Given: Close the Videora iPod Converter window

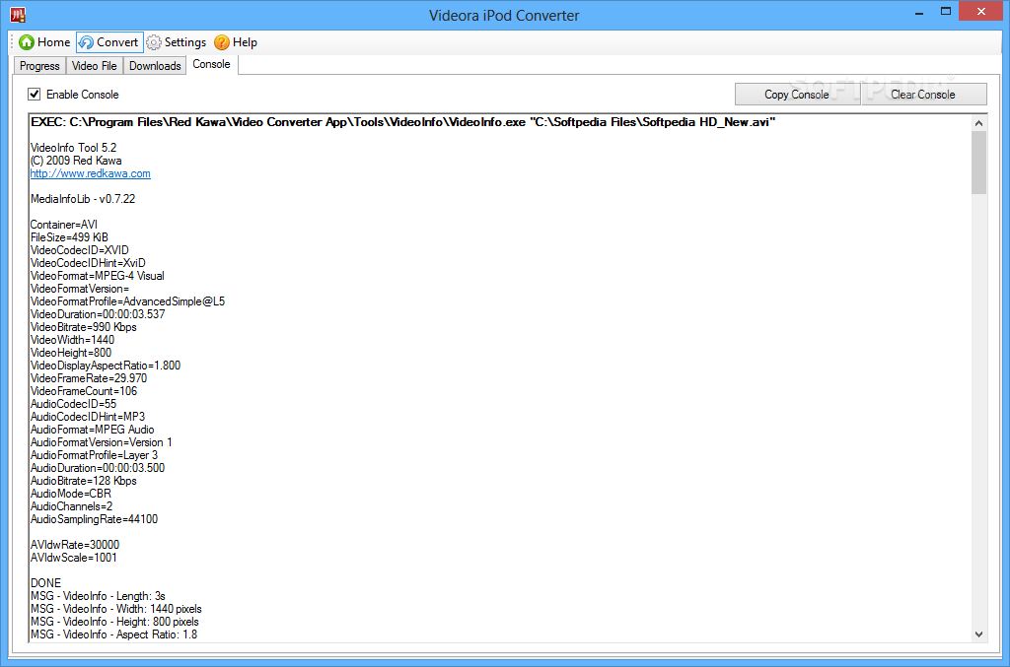Looking at the screenshot, I should 981,12.
